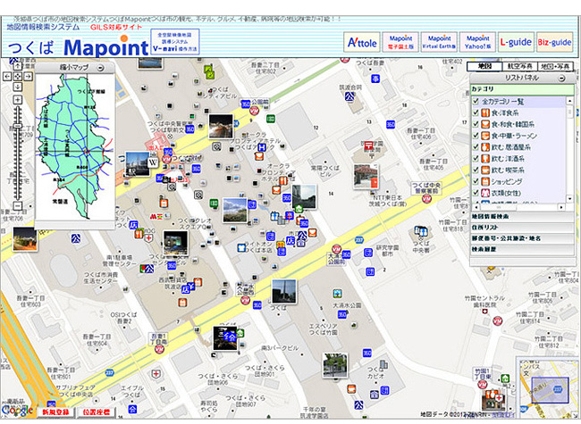This screenshot has width=581, height=424.
Task: Pan the map left with the arrow control
Action: (7, 77)
